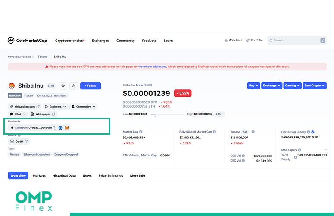This screenshot has height=216, width=334.
Task: Follow the wormhole addresses link
Action: click(x=152, y=67)
